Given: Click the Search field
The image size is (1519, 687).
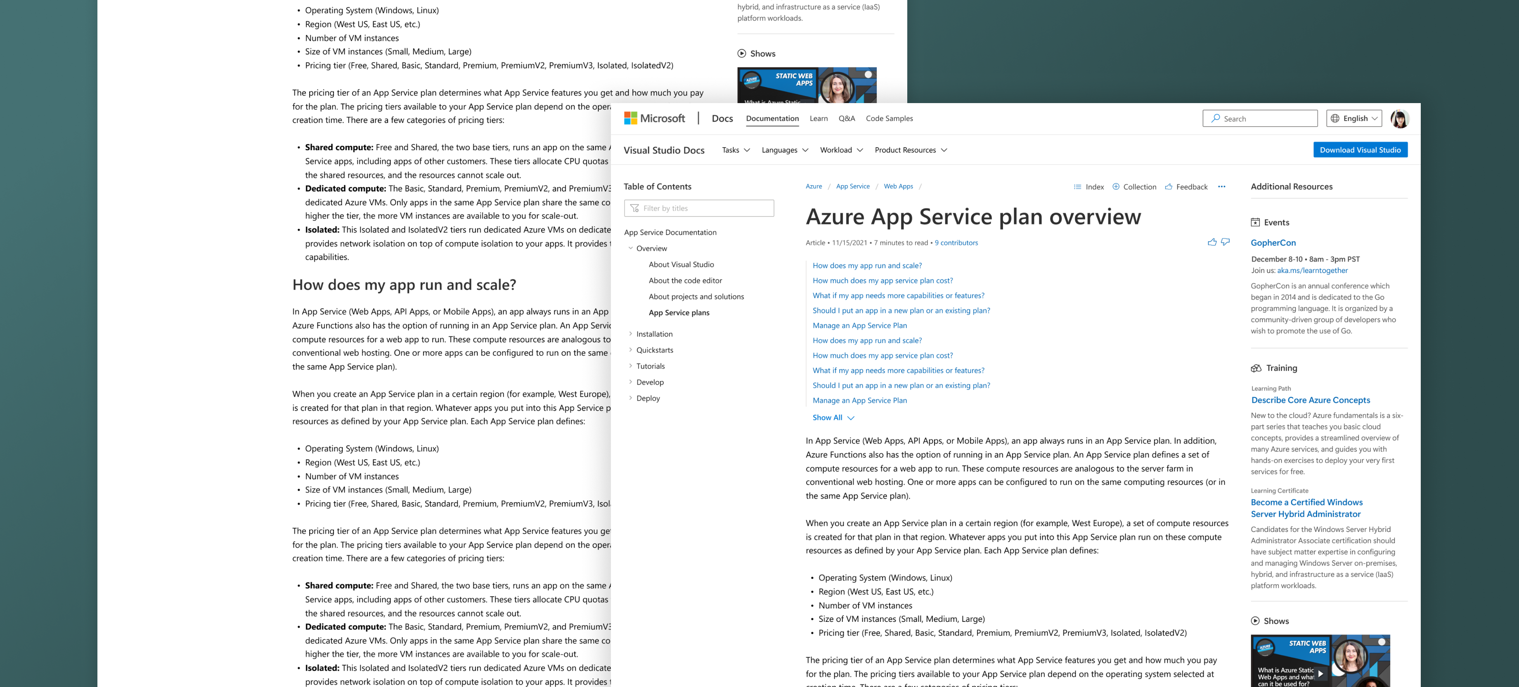Looking at the screenshot, I should [1260, 118].
